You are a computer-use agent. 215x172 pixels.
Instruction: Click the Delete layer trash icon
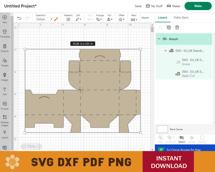[x=177, y=27]
